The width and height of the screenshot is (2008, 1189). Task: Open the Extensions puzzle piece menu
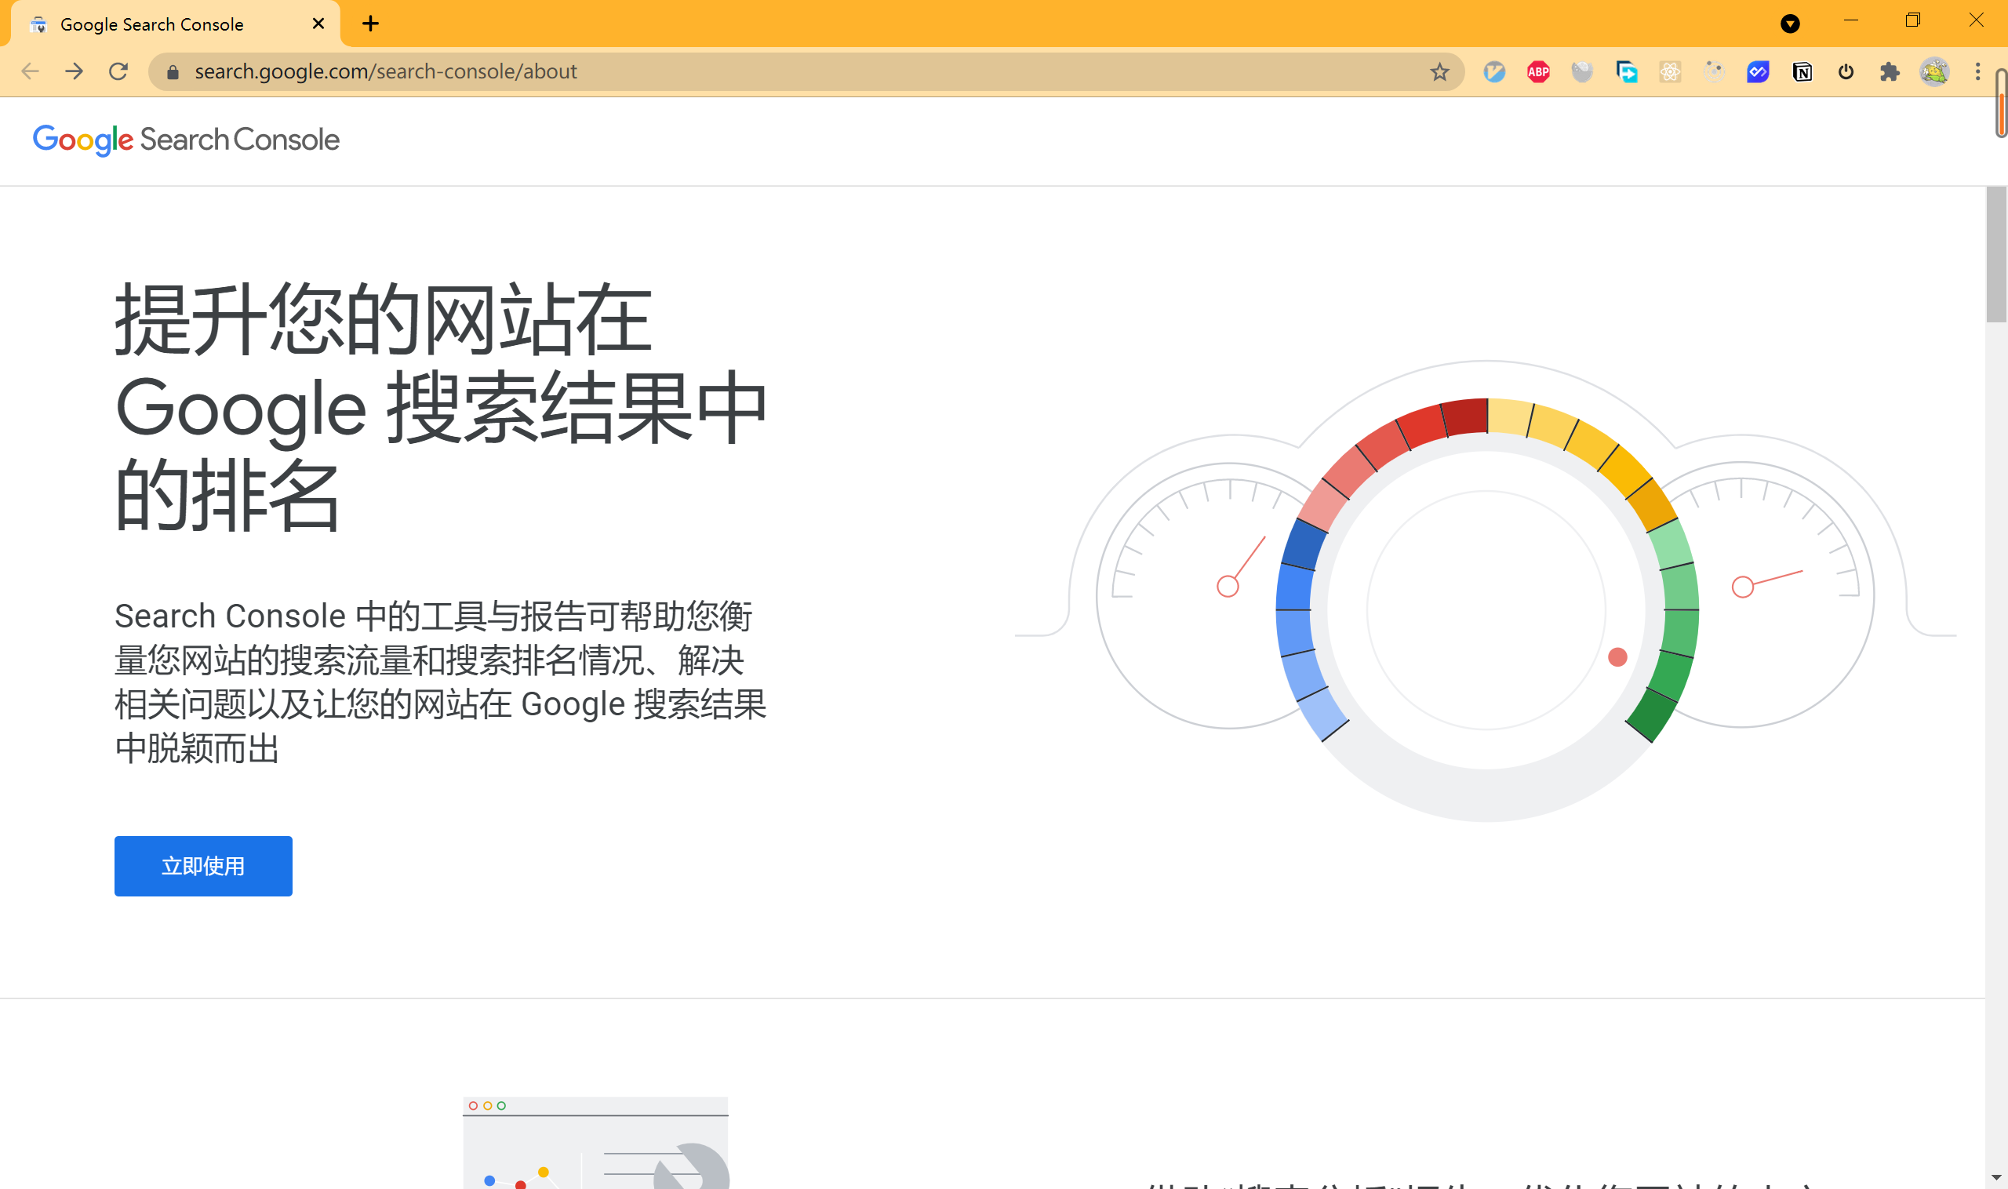point(1890,71)
